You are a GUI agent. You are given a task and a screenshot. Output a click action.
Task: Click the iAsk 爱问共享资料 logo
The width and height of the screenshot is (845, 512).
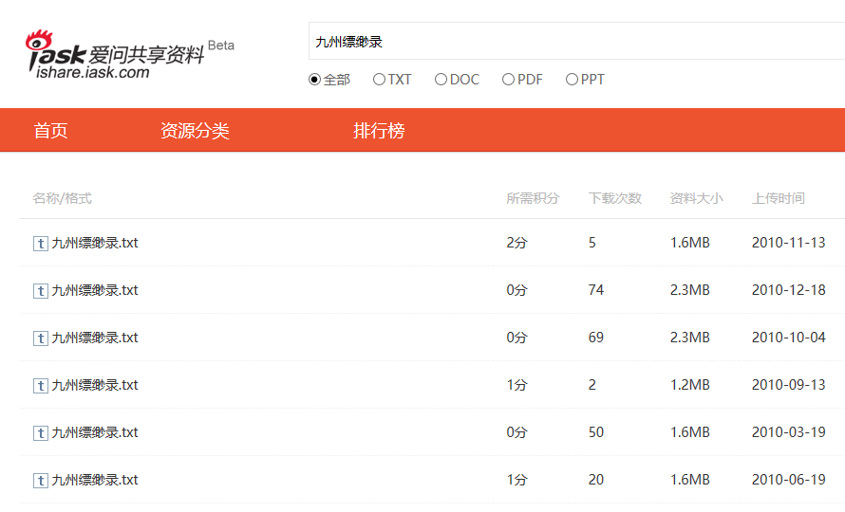click(116, 55)
